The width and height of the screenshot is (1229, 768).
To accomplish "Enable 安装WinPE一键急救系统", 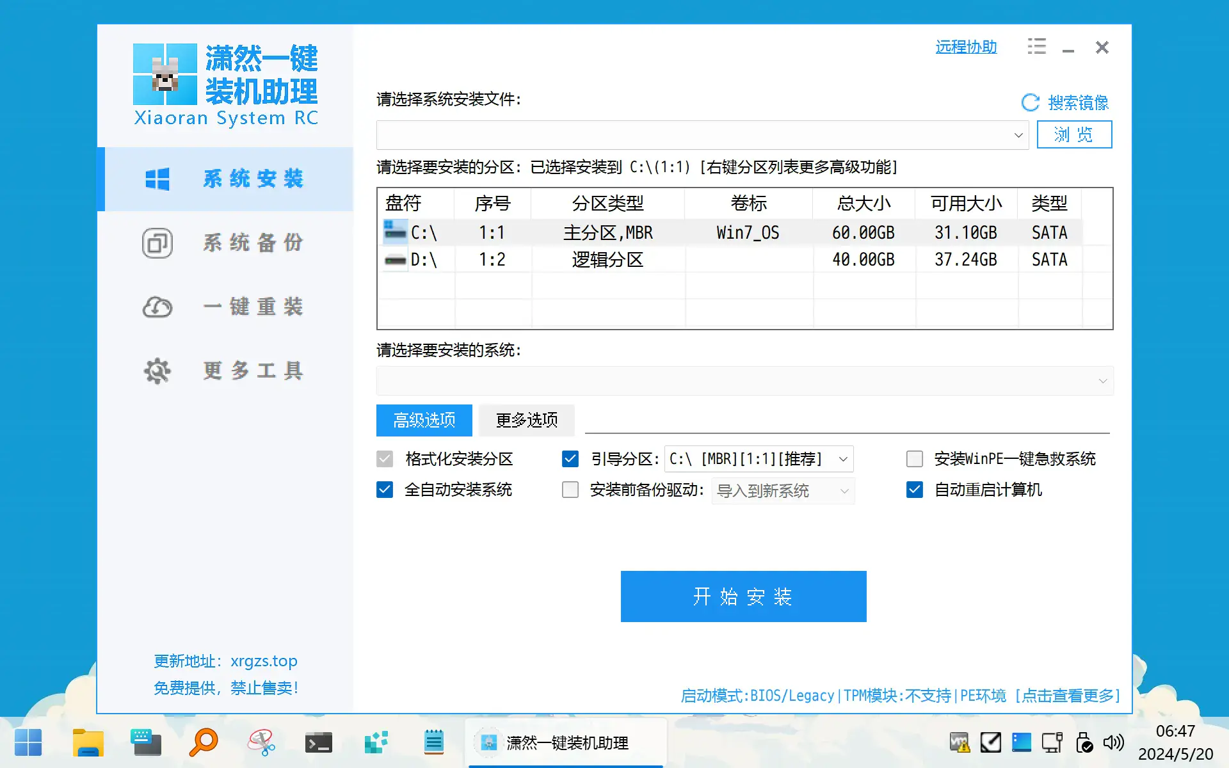I will [x=914, y=459].
